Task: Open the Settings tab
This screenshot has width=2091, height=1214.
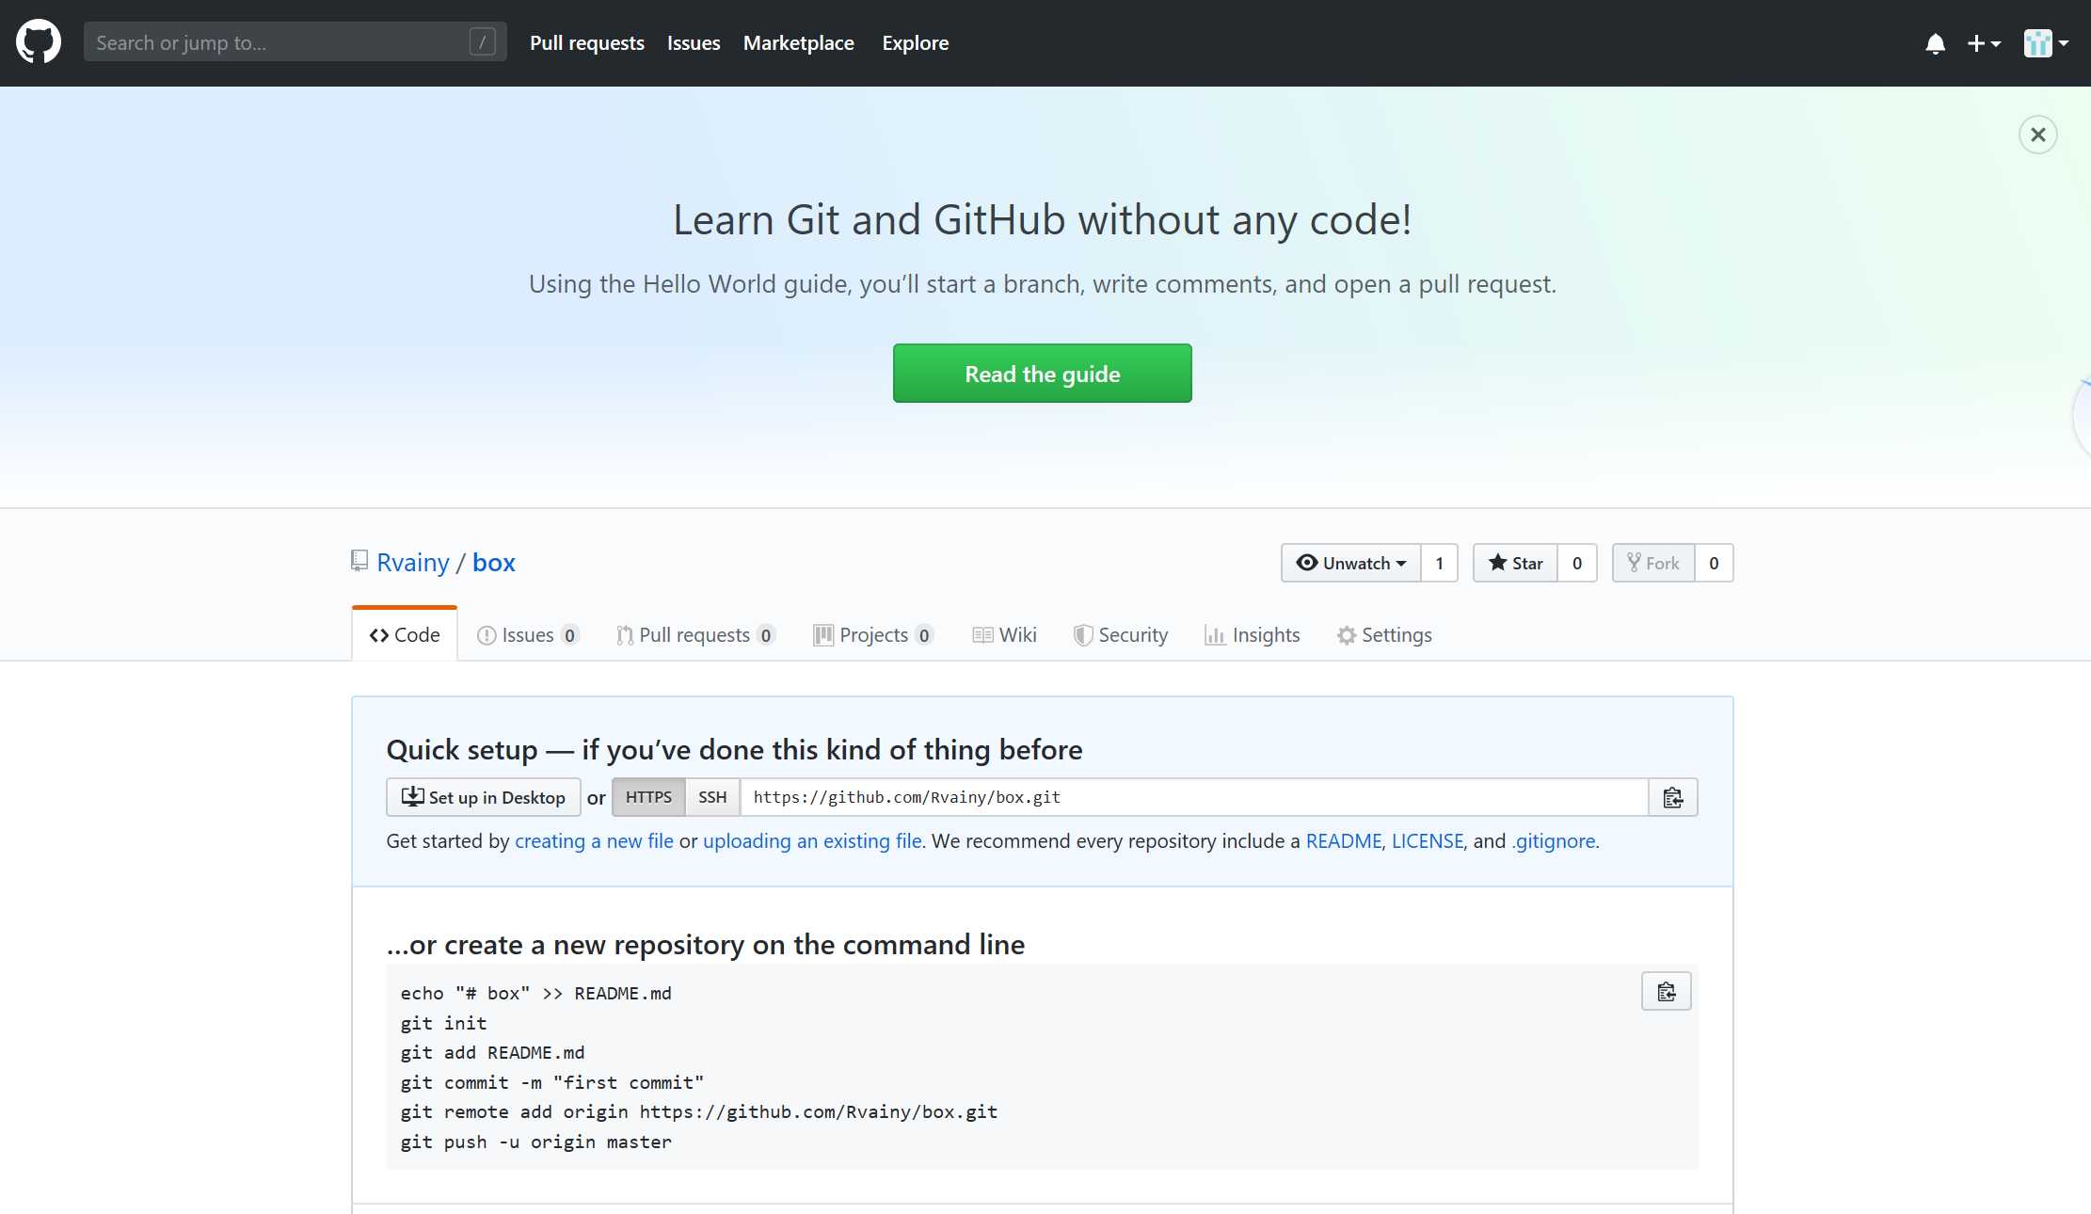Action: pyautogui.click(x=1384, y=635)
